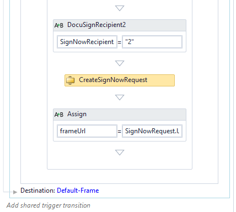
Task: Select the DocuSignRecipient2 activity title
Action: [96, 25]
